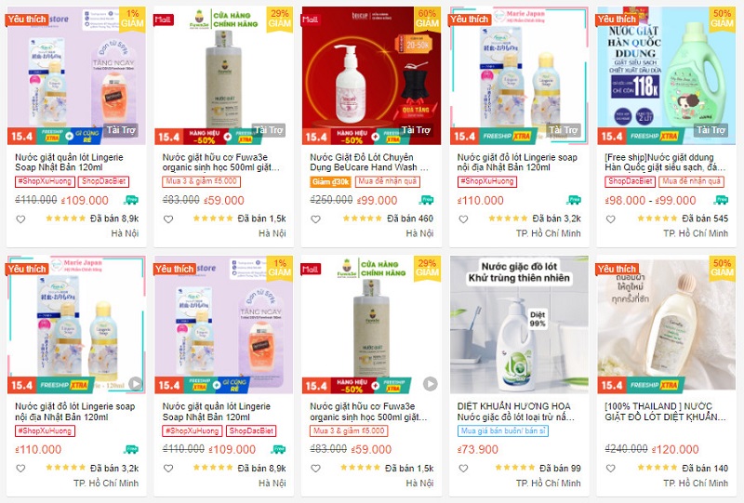Click #ShopXuHuong tag on ₫110.000 top-row product
The image size is (744, 503).
point(486,181)
